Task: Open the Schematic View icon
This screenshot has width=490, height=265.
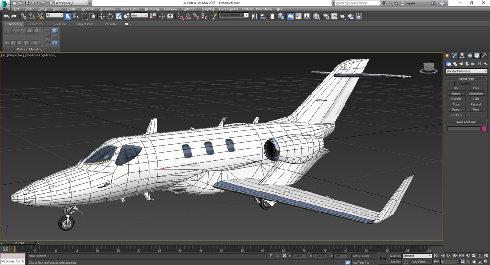Action: (307, 16)
